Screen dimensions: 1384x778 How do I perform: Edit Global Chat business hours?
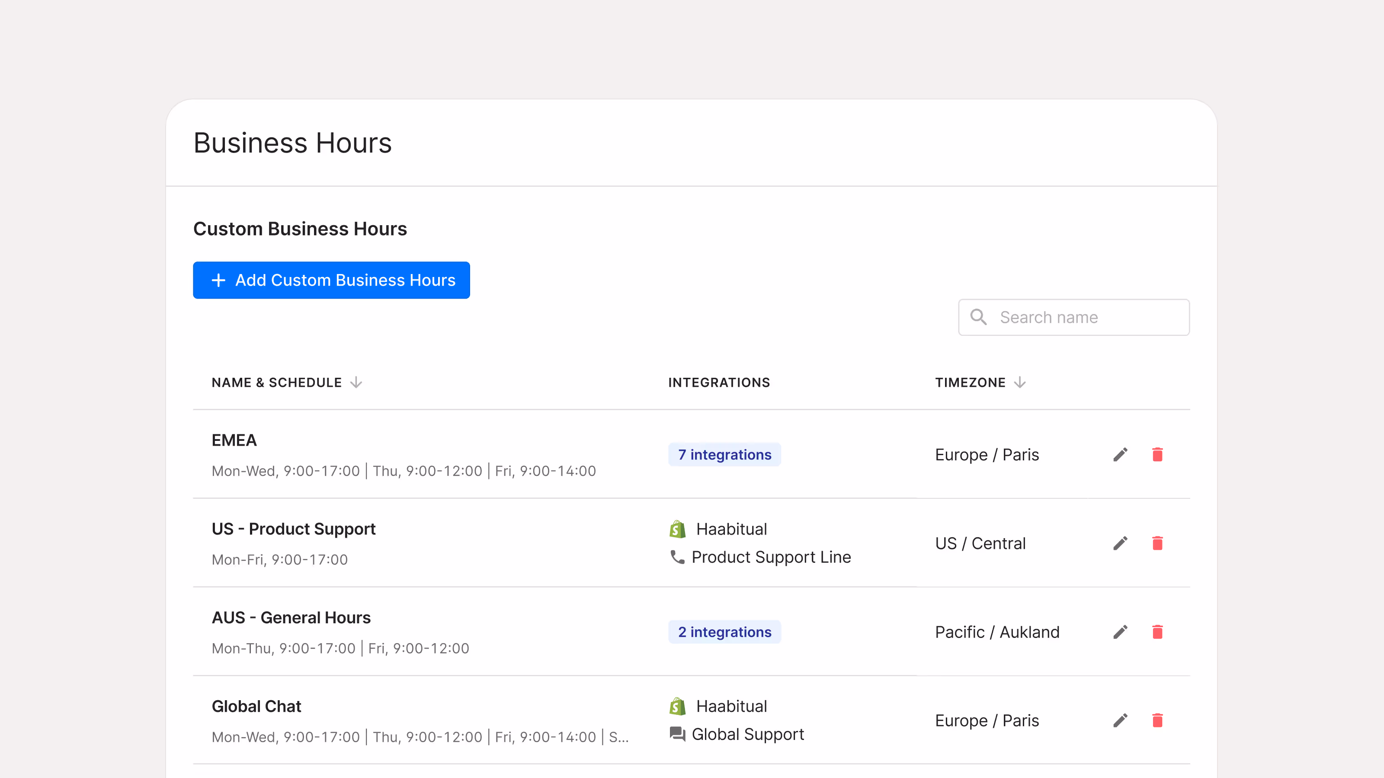[1120, 721]
